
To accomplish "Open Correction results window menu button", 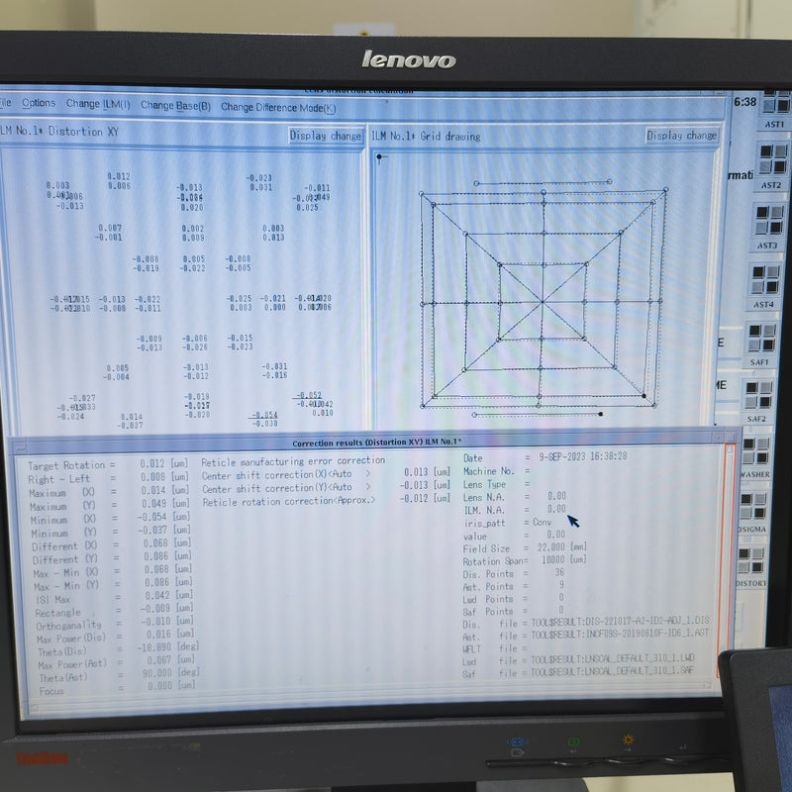I will coord(20,446).
